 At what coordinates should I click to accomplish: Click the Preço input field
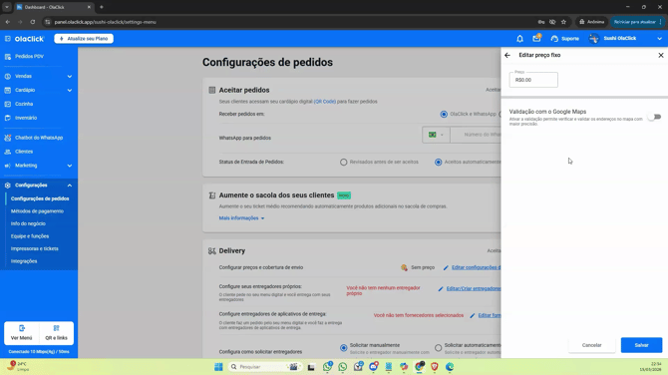coord(533,80)
